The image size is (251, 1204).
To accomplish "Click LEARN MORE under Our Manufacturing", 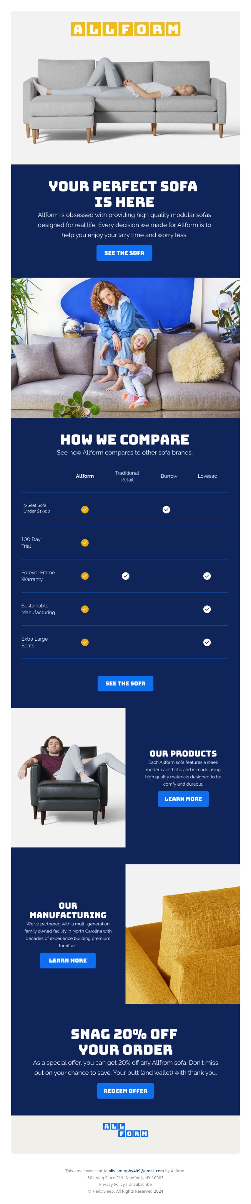I will pyautogui.click(x=68, y=960).
